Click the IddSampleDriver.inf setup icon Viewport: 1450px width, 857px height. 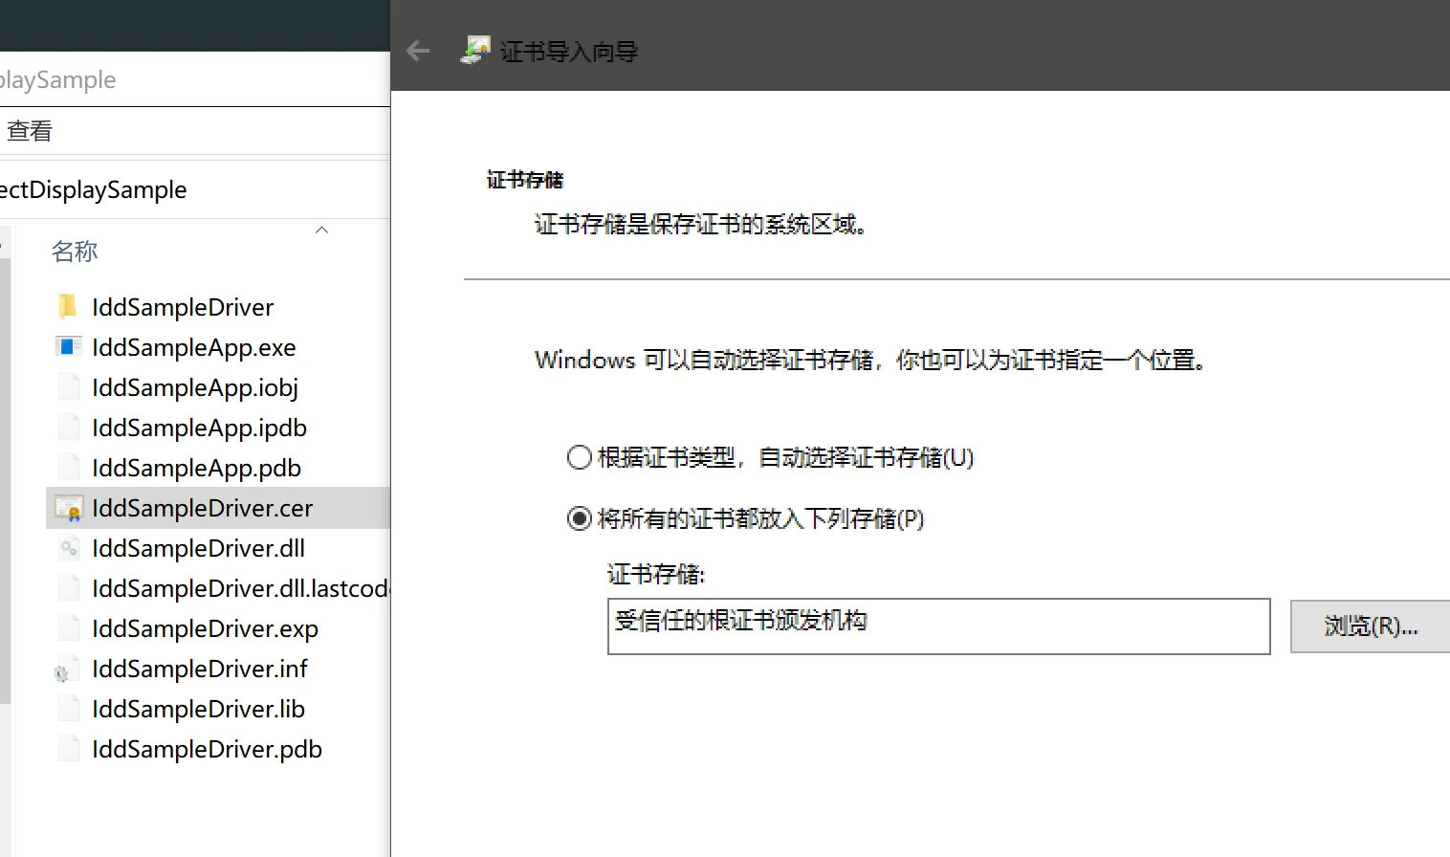pyautogui.click(x=62, y=670)
